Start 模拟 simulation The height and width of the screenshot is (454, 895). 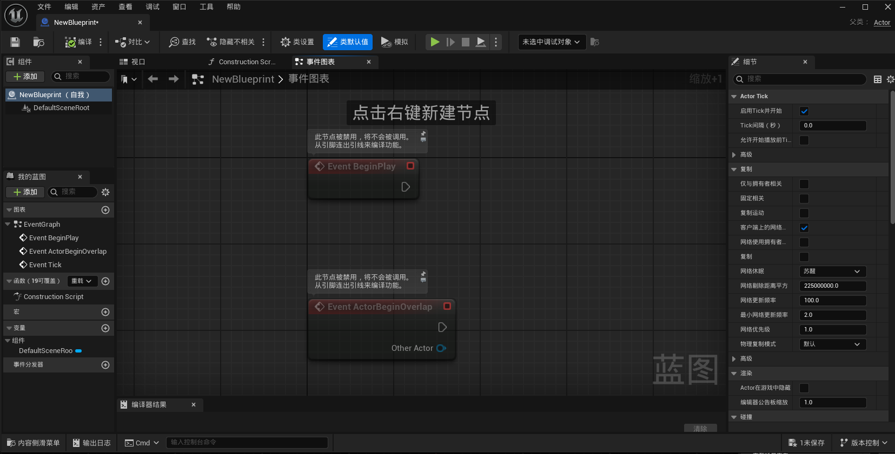click(x=395, y=42)
